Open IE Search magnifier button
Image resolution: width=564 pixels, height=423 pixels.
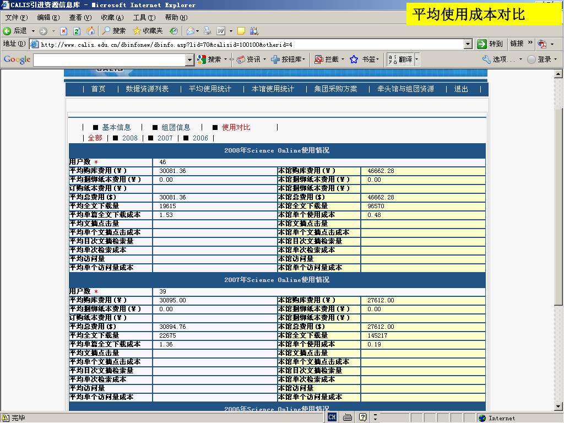[113, 31]
